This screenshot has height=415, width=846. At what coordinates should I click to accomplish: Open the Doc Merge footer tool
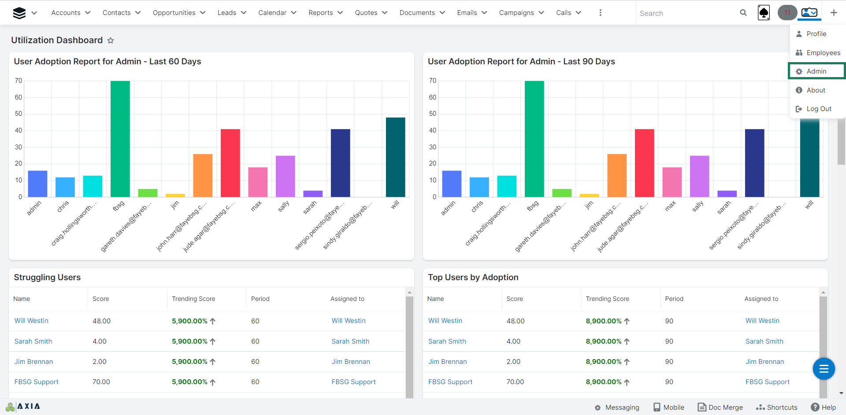[x=720, y=407]
